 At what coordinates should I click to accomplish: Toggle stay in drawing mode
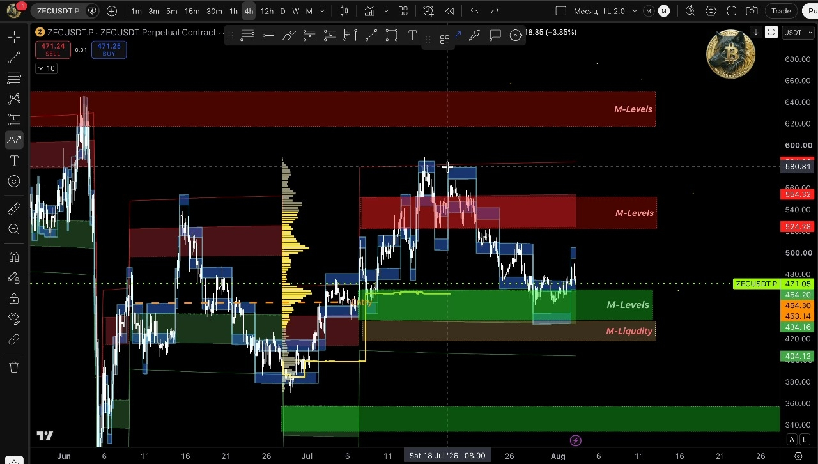click(14, 277)
